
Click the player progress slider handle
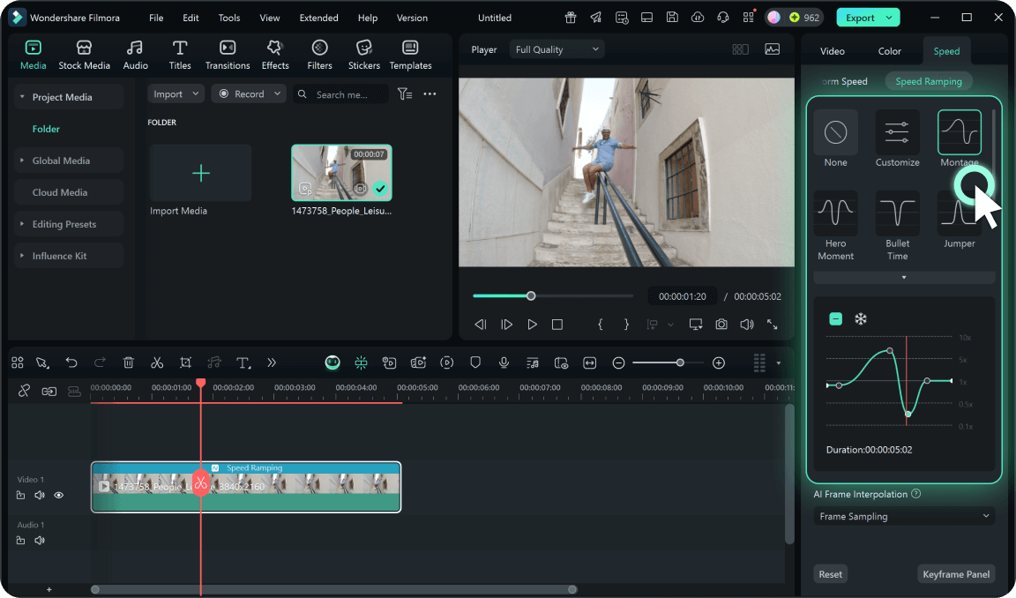pyautogui.click(x=531, y=296)
